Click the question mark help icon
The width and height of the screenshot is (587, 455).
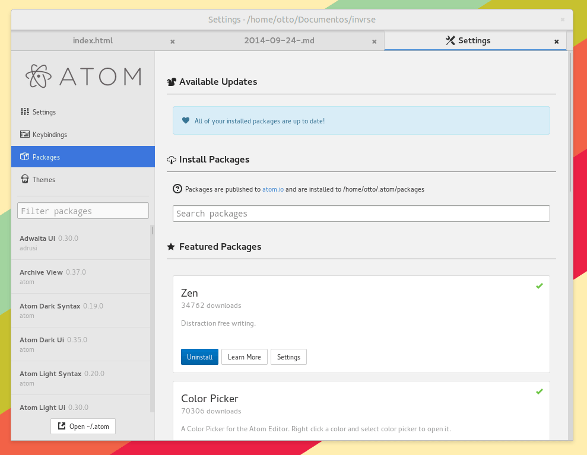[x=177, y=189]
